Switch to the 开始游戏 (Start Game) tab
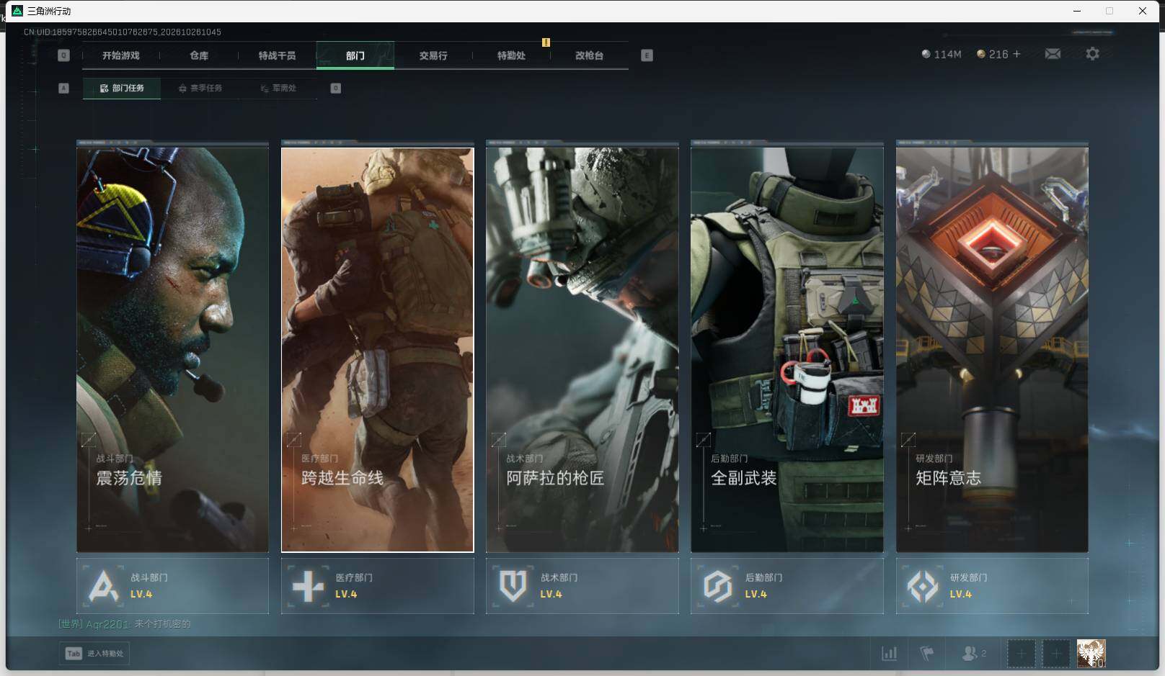Screen dimensions: 1165x676 (121, 55)
